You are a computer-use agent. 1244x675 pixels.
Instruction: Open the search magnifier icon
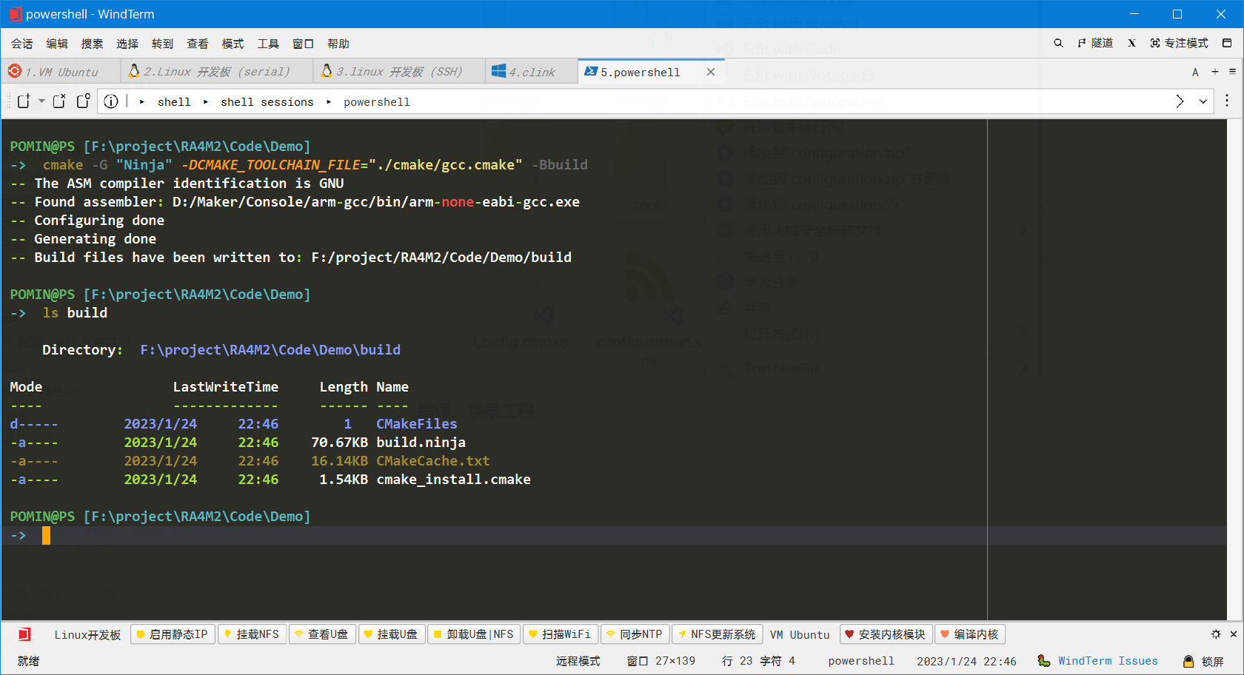(x=1058, y=43)
